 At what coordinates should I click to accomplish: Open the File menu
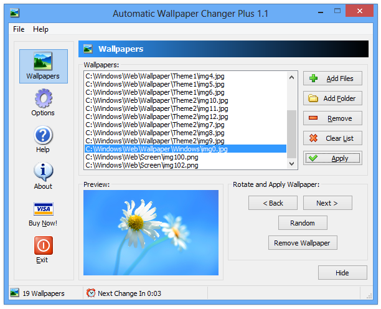coord(19,29)
